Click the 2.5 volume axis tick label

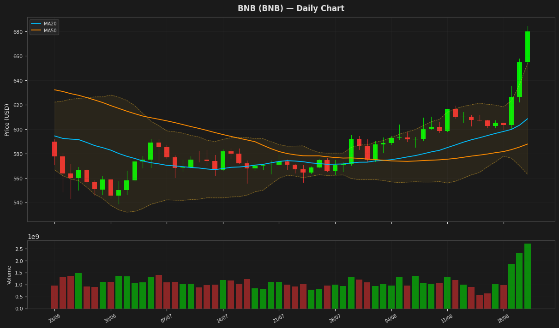(19, 249)
